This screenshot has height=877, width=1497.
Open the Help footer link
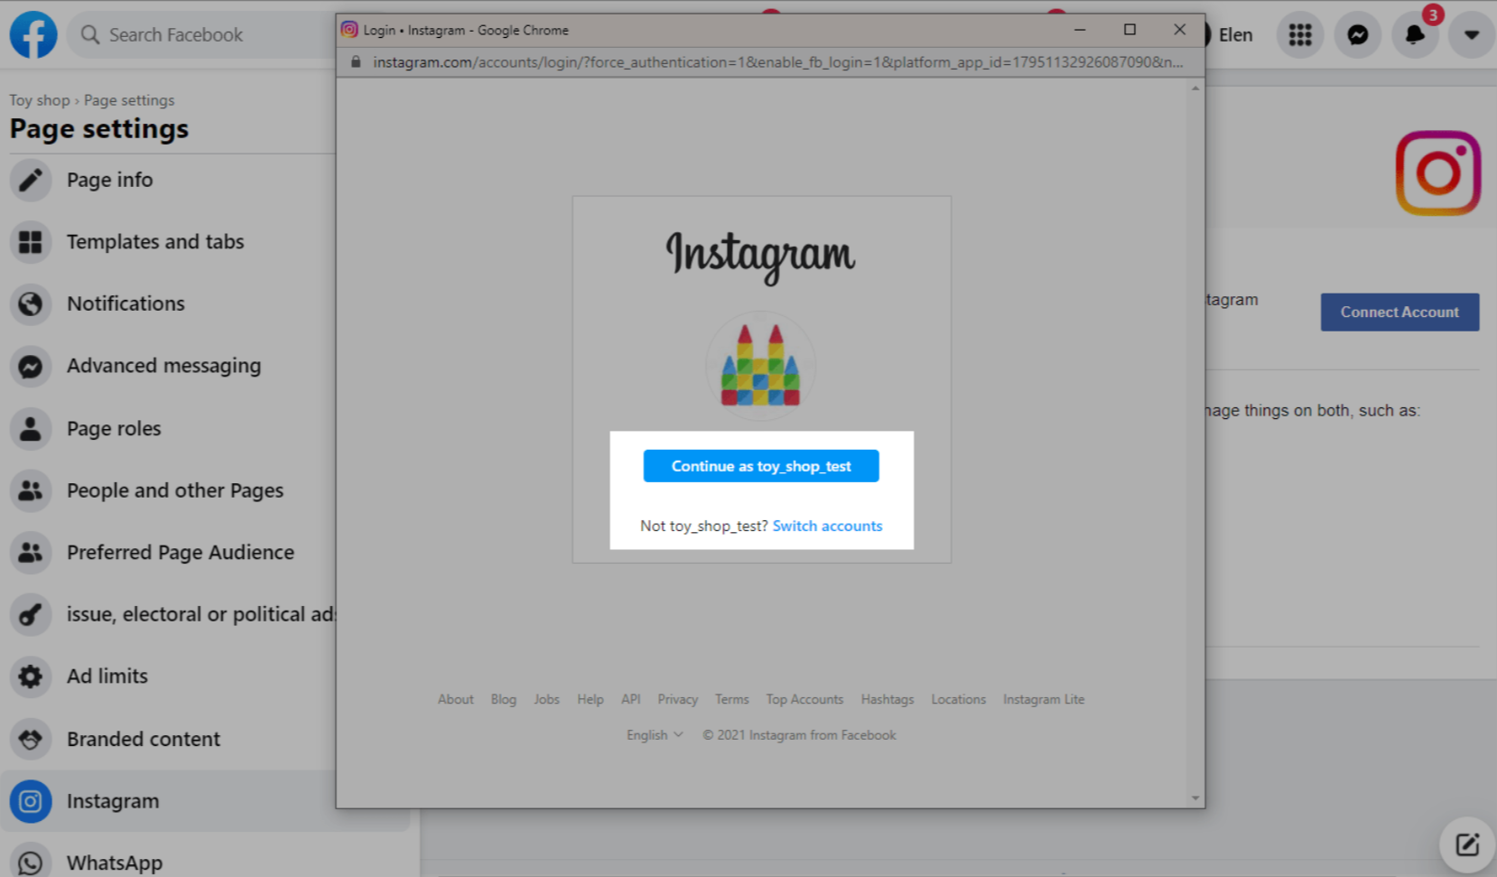click(590, 699)
